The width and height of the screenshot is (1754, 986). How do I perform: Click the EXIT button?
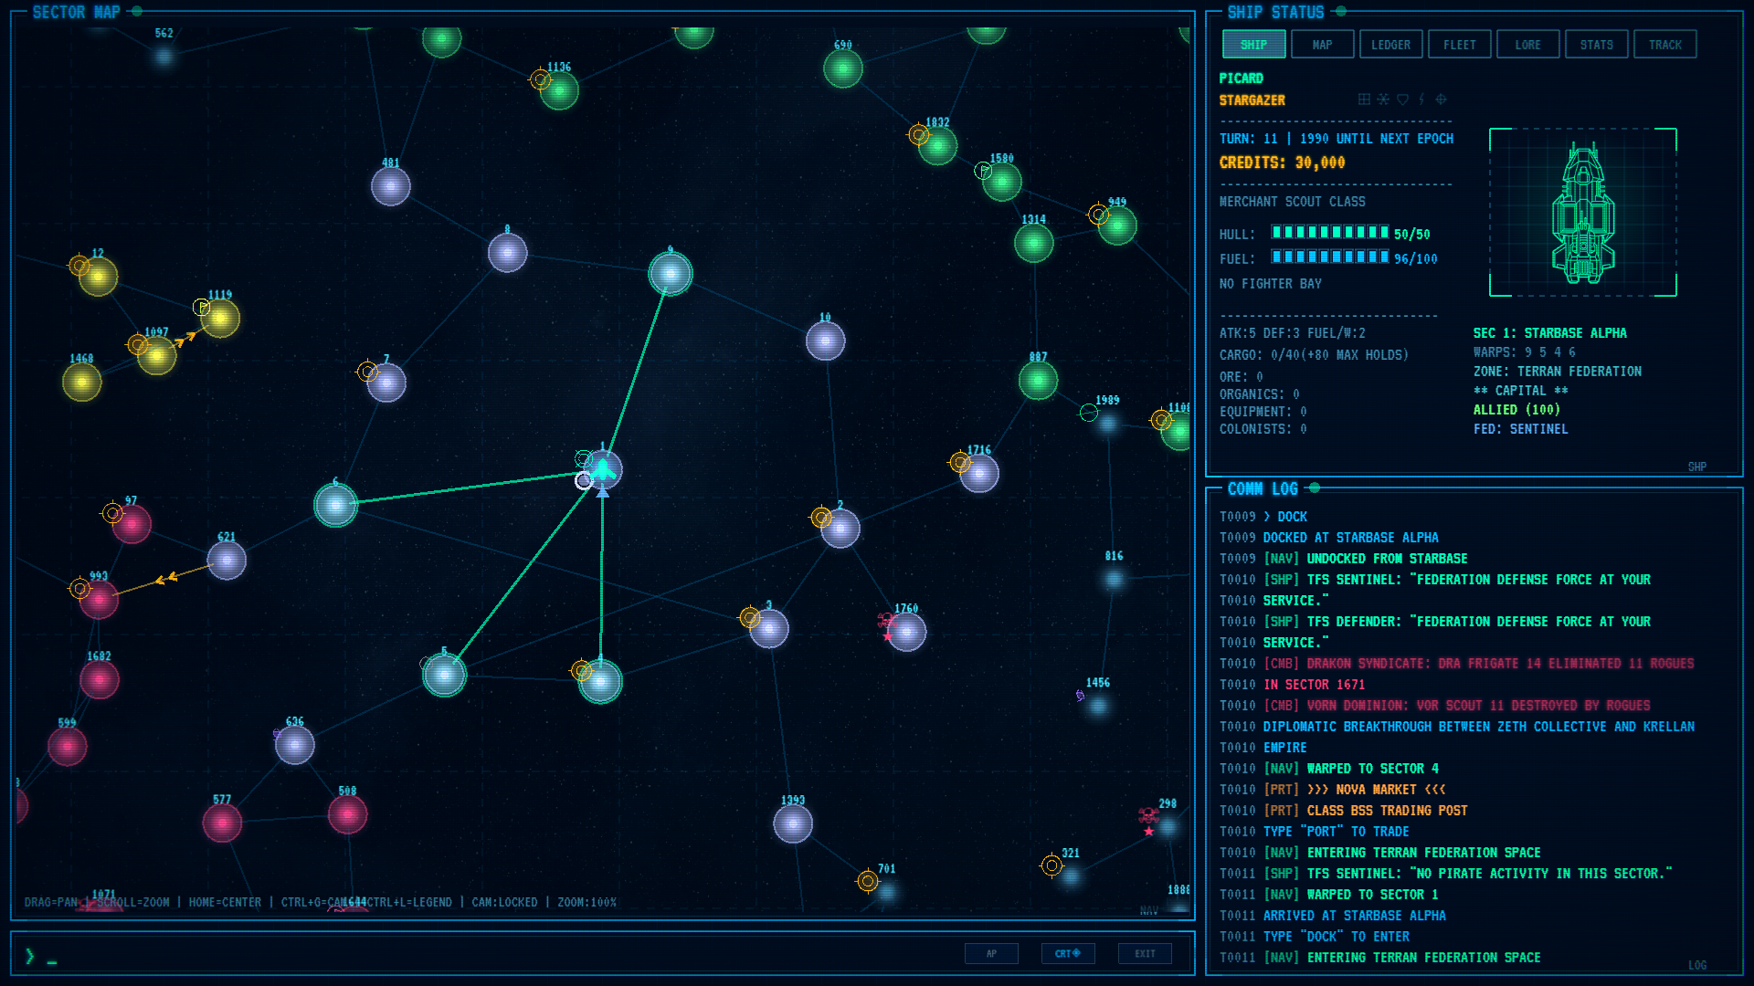[x=1145, y=953]
